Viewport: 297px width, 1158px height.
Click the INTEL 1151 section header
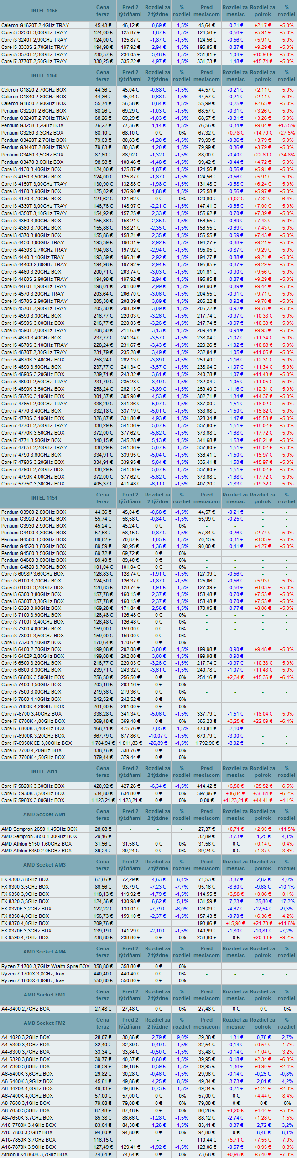point(45,498)
